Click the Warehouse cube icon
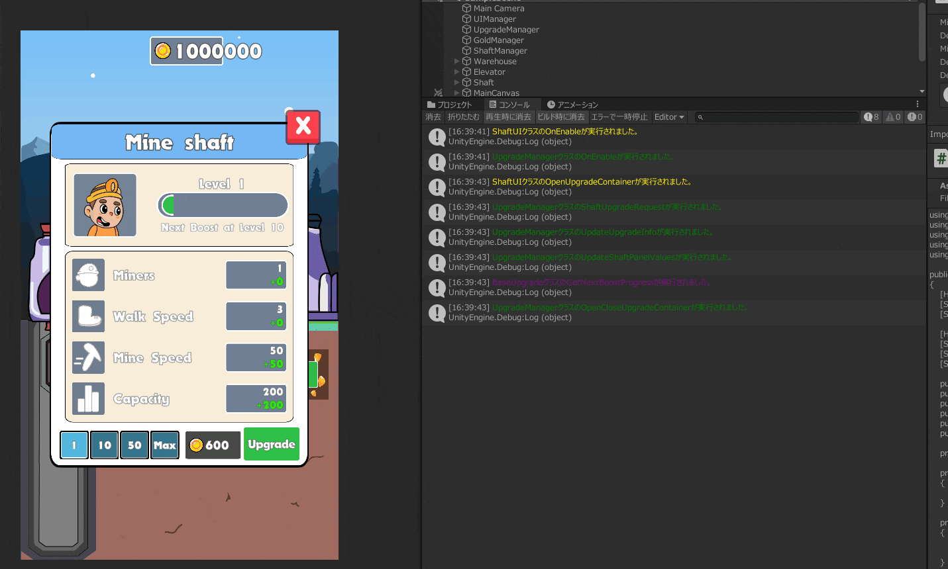The image size is (948, 569). click(x=466, y=62)
